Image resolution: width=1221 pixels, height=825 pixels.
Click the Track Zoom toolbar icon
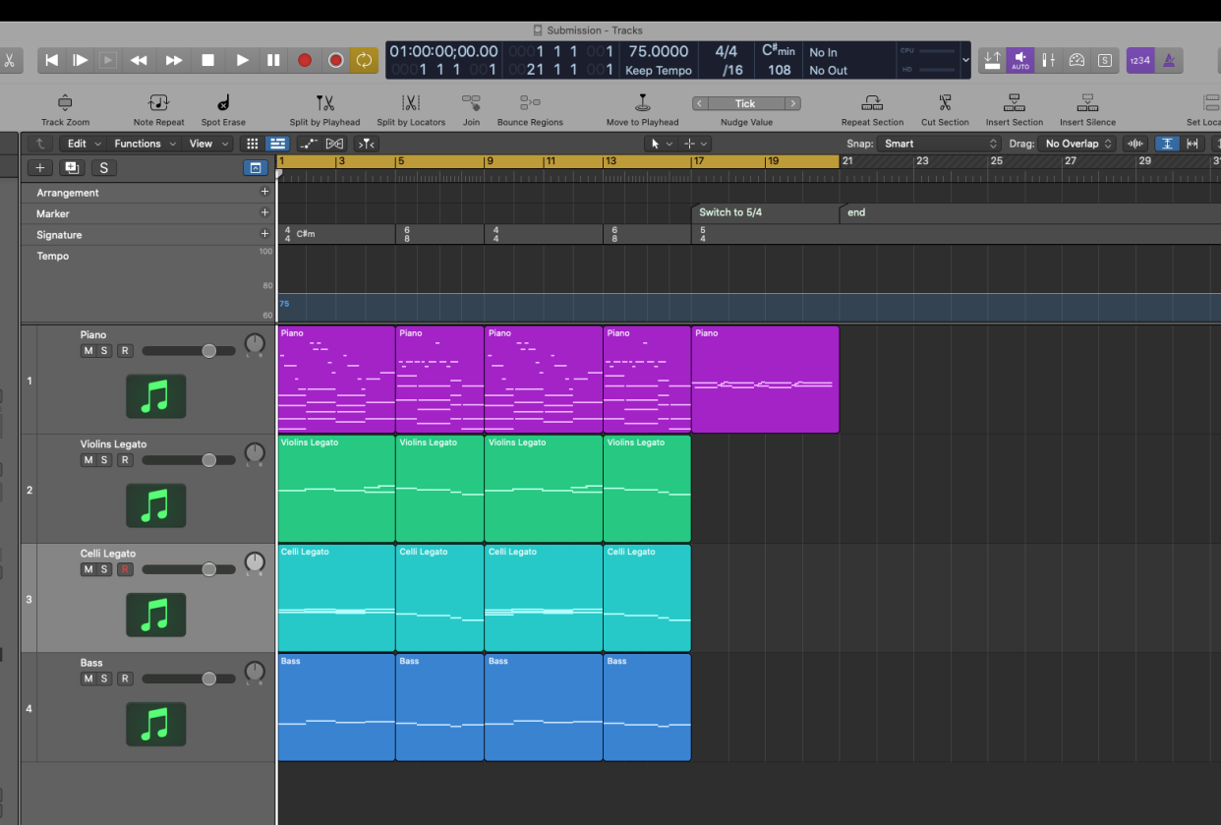[x=65, y=103]
